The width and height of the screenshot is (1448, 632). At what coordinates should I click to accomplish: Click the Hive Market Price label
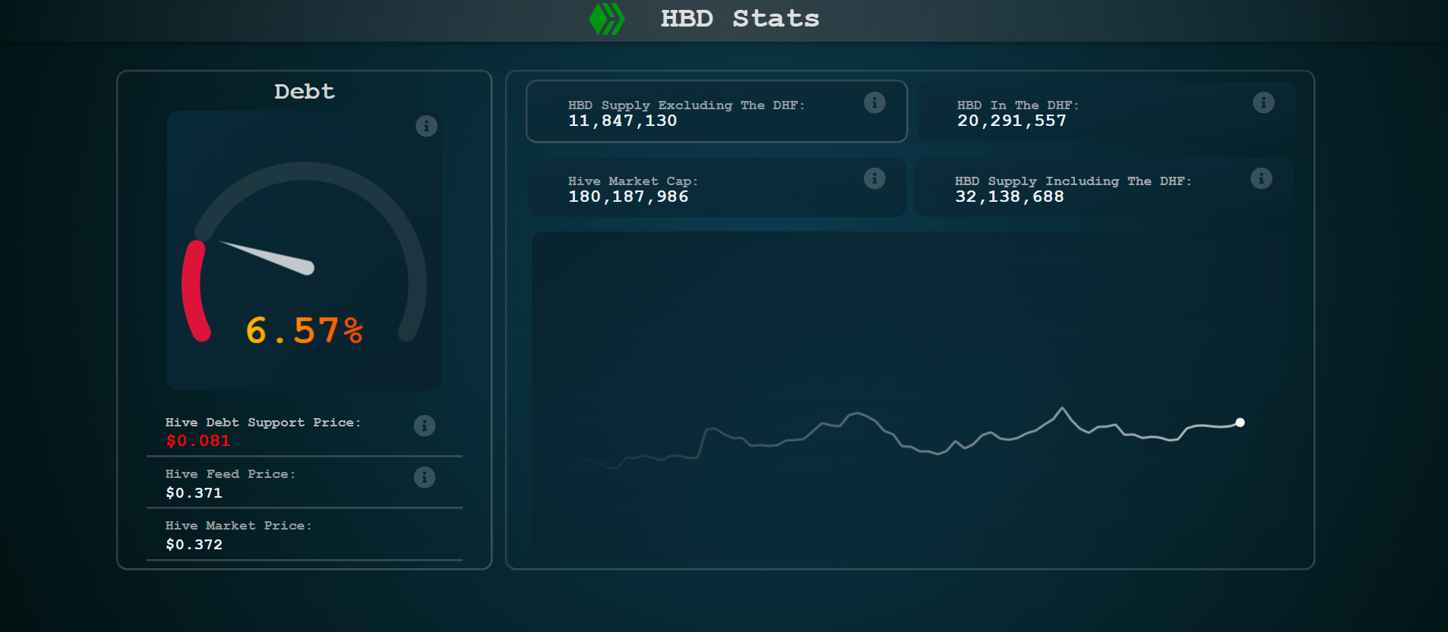(239, 526)
